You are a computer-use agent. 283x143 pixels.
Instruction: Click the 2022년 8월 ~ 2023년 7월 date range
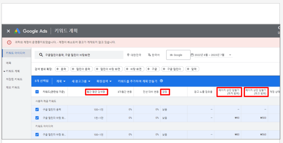(209, 55)
